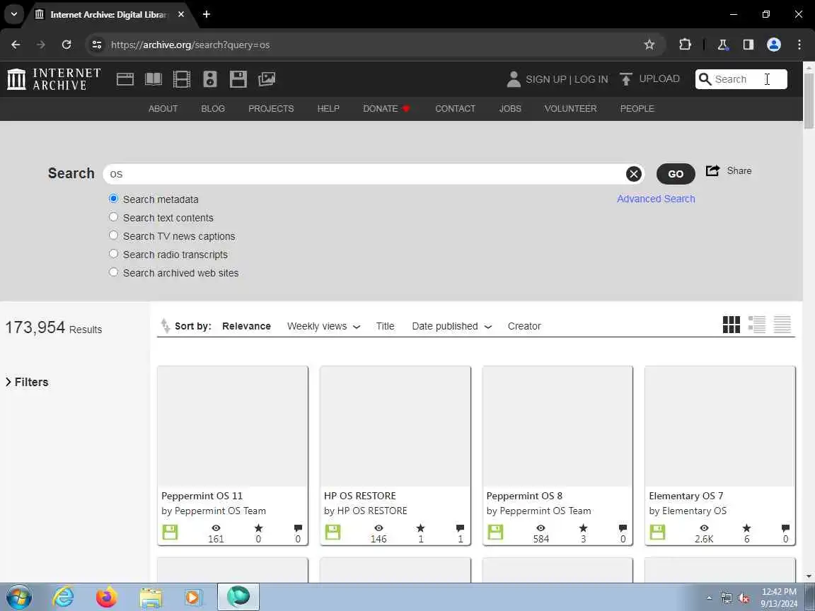The image size is (815, 611).
Task: Click the header Search box
Action: (x=741, y=79)
